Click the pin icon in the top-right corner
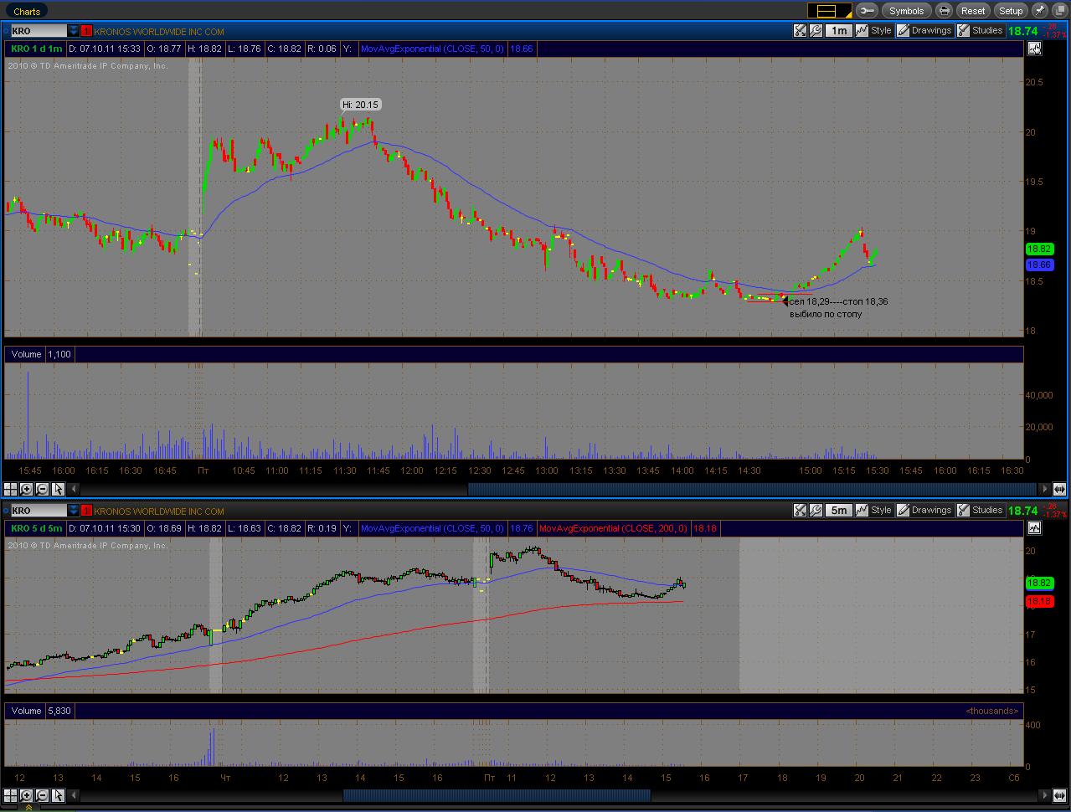 [x=1039, y=11]
